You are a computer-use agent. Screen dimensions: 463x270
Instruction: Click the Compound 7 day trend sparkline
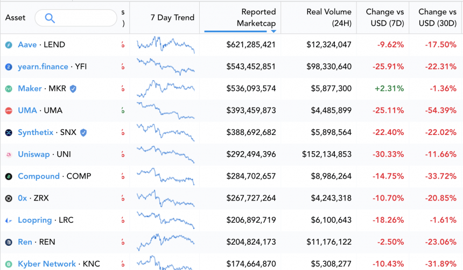tap(165, 176)
